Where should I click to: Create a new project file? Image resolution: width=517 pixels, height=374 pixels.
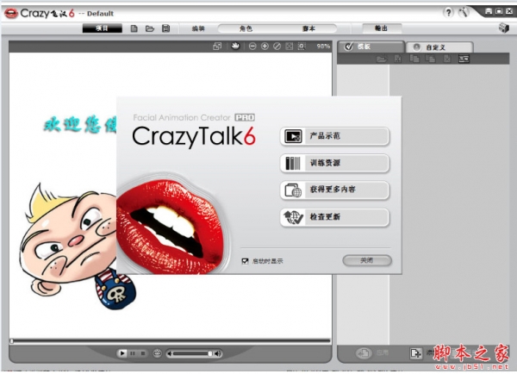coord(134,28)
